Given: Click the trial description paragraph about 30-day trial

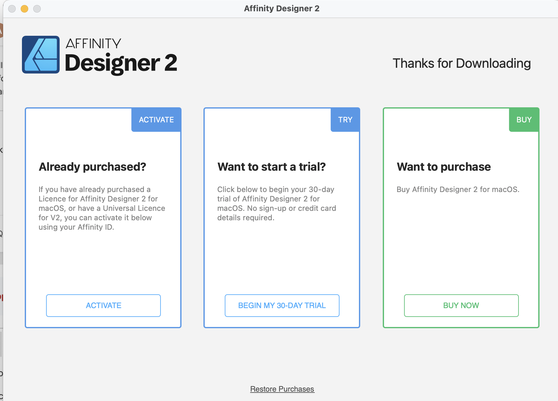Looking at the screenshot, I should click(276, 203).
